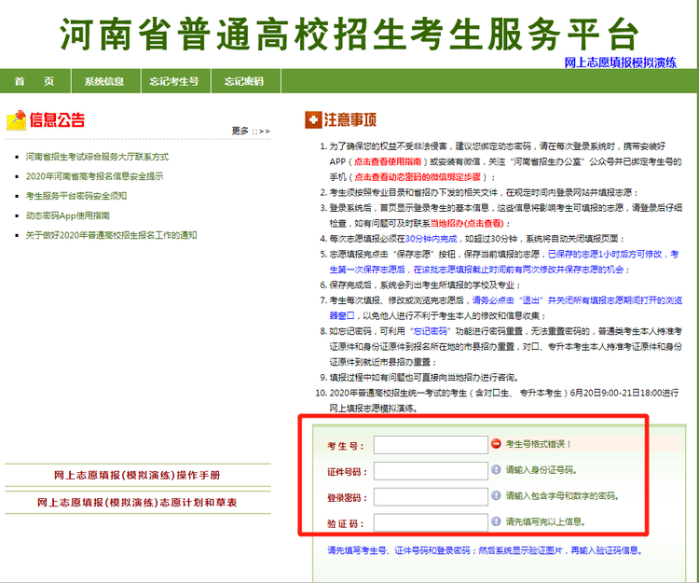Open the 系统信息 navigation tab
This screenshot has height=583, width=699.
(103, 82)
